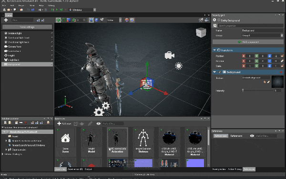This screenshot has height=179, width=286.
Task: Select the green rotation gizmo tool
Action: [63, 20]
